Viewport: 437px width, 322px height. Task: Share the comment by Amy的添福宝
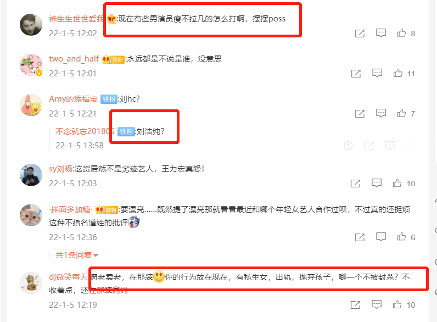pos(360,113)
